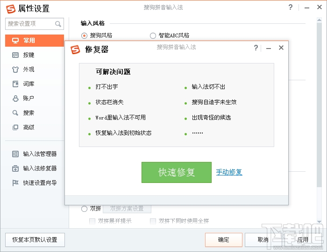327x252 pixels.
Task: Select the 双拼 radio button
Action: [84, 209]
